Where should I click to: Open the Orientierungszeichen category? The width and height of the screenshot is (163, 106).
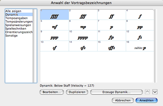19,32
